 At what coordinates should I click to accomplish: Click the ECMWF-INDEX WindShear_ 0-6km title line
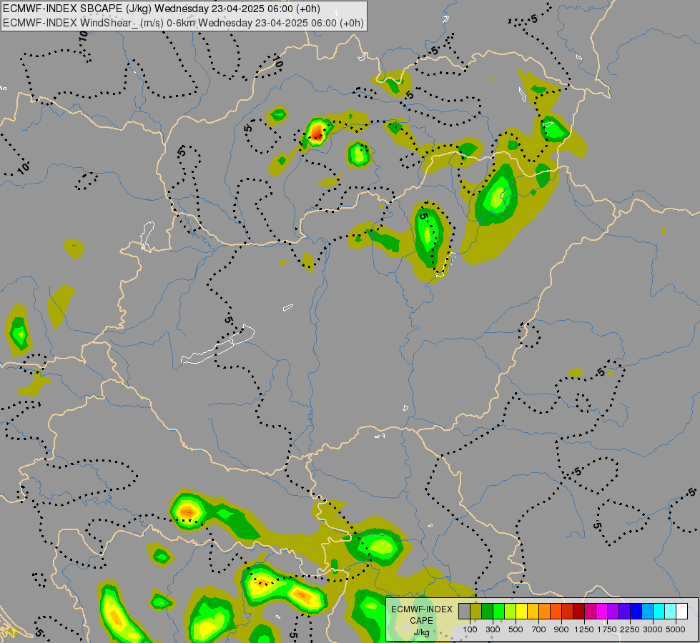pyautogui.click(x=183, y=23)
